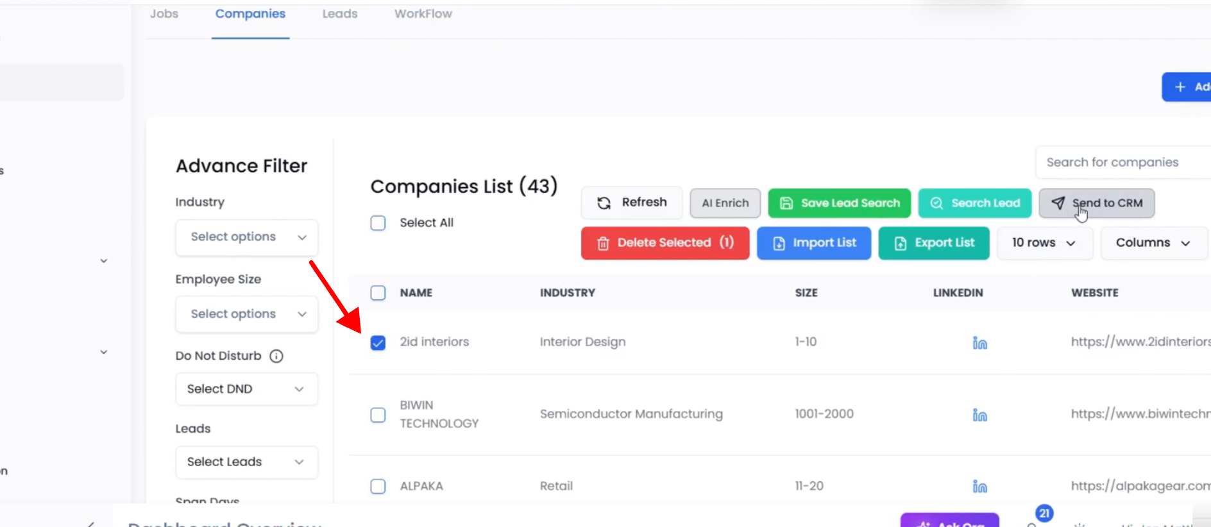Click Send to CRM paper plane button
This screenshot has width=1211, height=527.
1096,203
